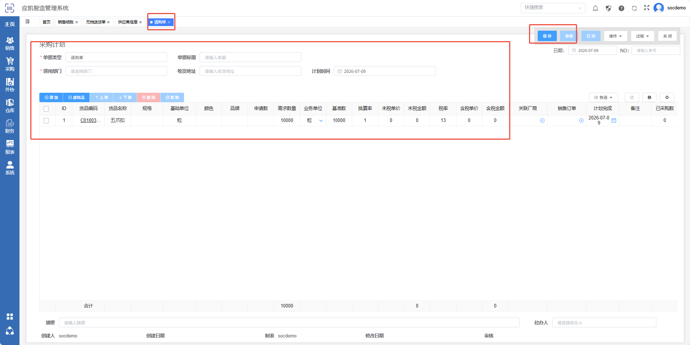The image size is (690, 345).
Task: Close the 无档送货单 tab
Action: 108,22
